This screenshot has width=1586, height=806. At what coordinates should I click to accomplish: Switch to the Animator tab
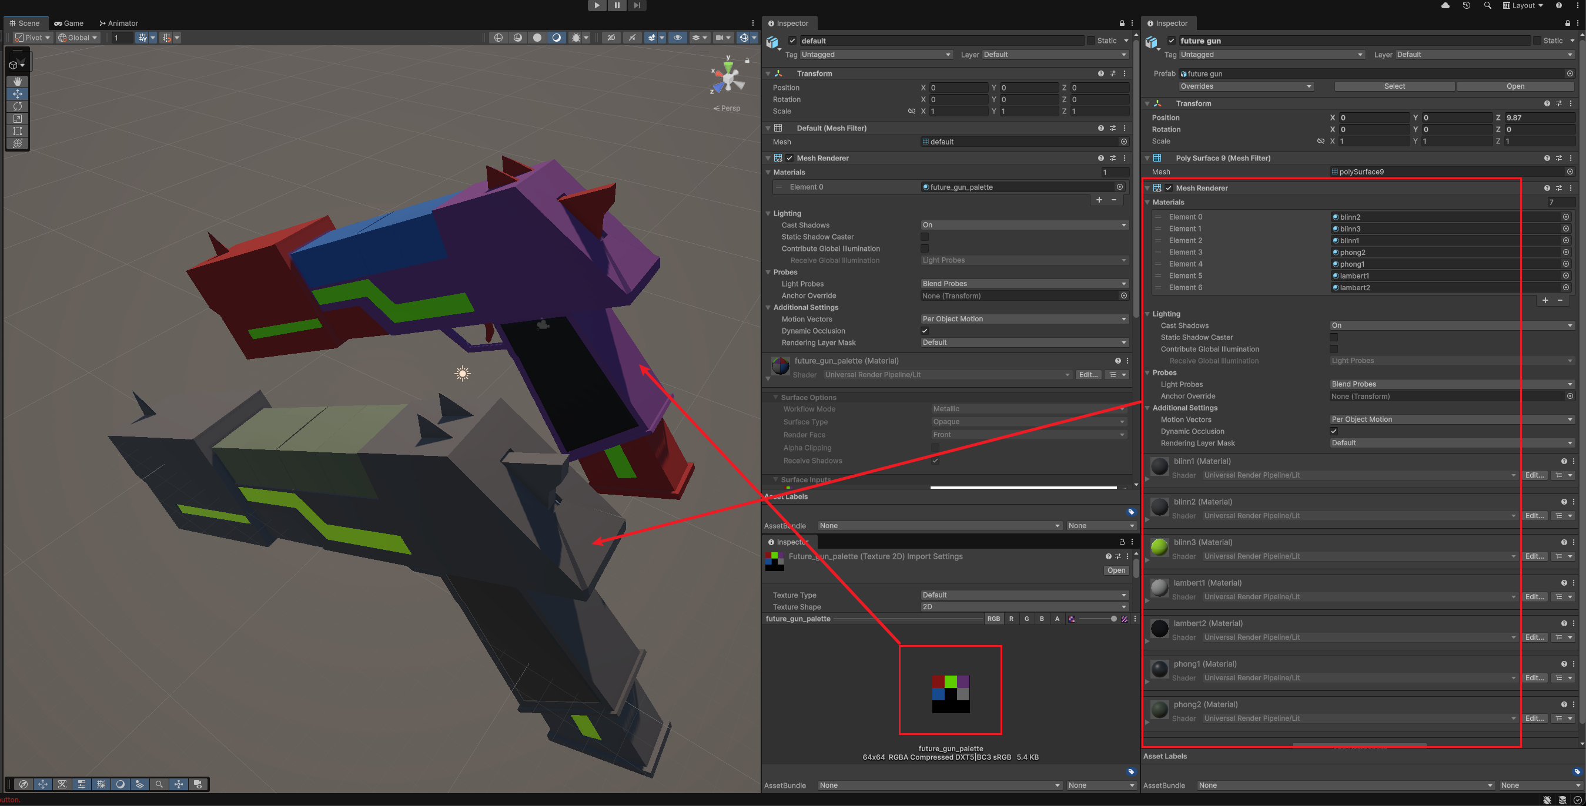[x=119, y=23]
